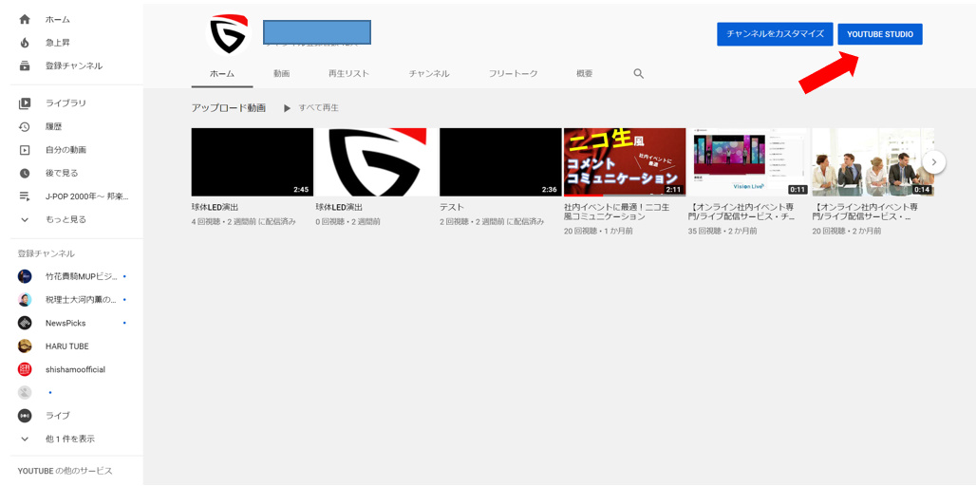Screen dimensions: 976x486
Task: Click the YOUTUBE STUDIO button
Action: click(879, 34)
